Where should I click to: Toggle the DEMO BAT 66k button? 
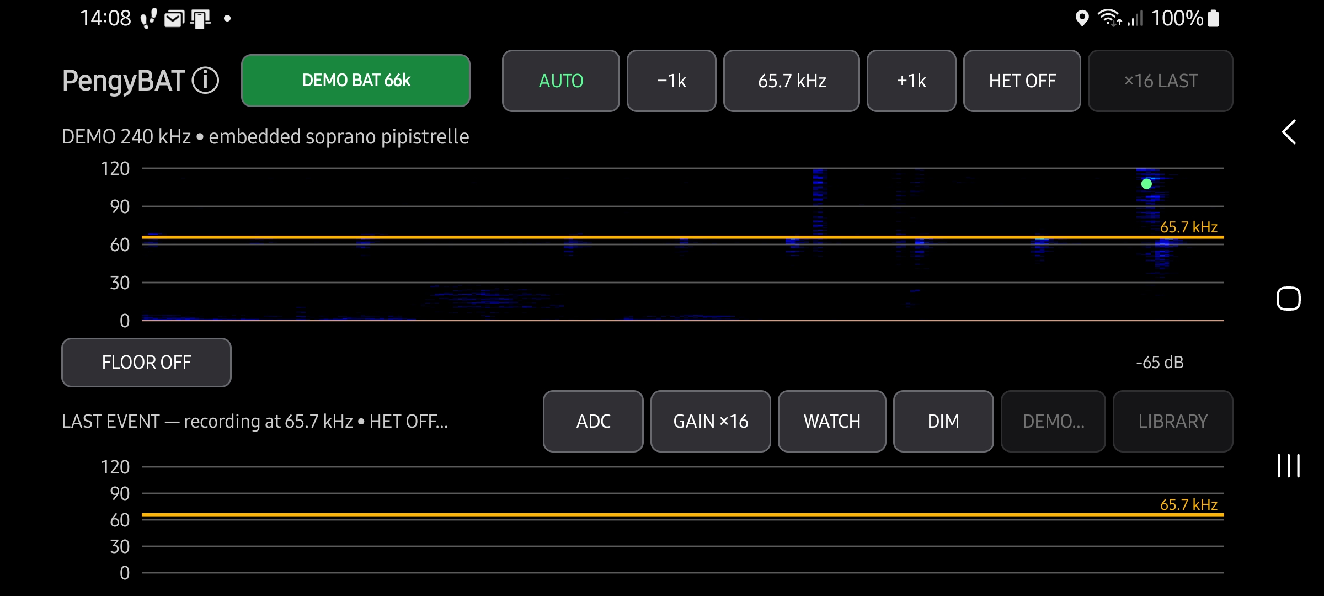tap(356, 81)
